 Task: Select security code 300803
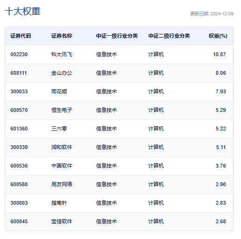(x=19, y=203)
